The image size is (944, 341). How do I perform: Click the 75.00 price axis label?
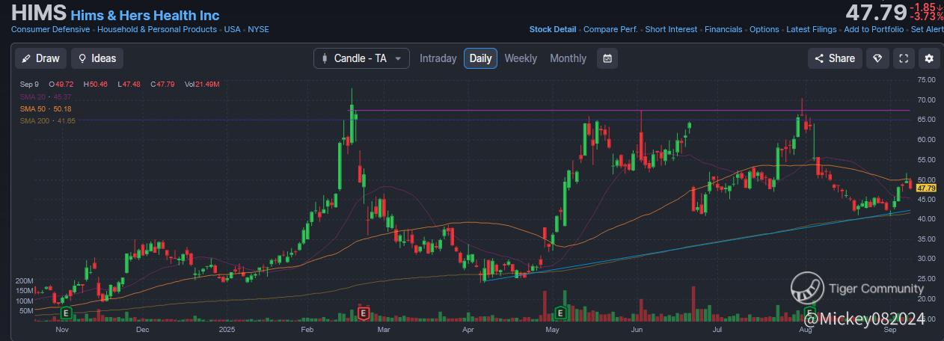click(x=926, y=79)
